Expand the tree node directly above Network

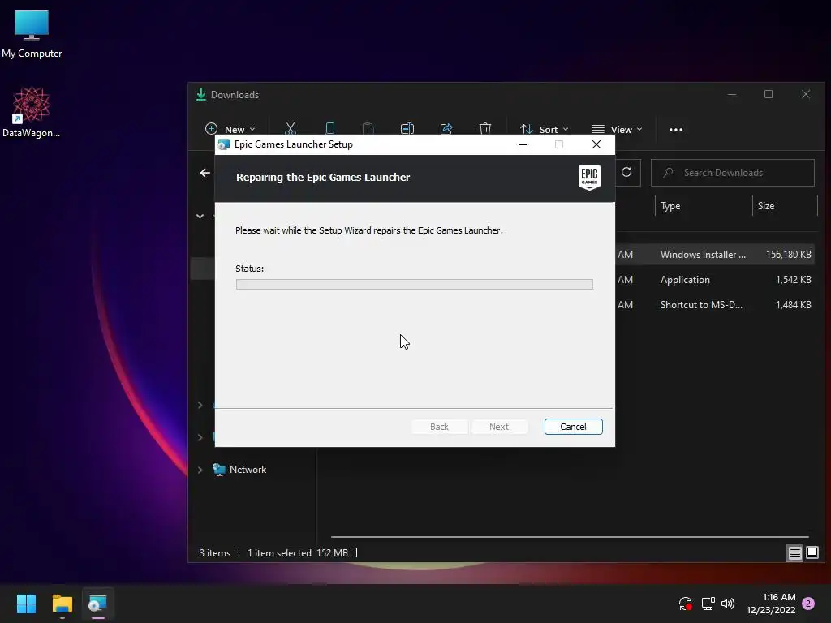[200, 437]
